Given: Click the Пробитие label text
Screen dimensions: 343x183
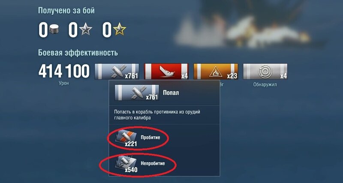Looking at the screenshot, I should (150, 138).
